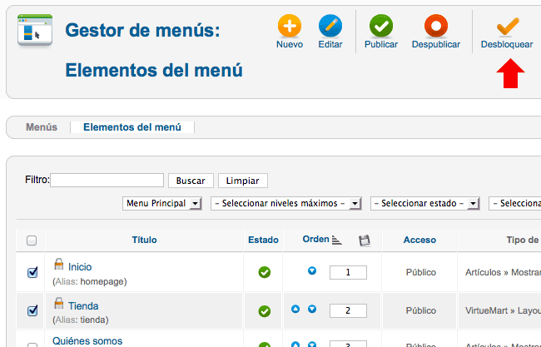Open the Seleccionar estado dropdown
Viewport: 541px width, 347px height.
(x=425, y=204)
